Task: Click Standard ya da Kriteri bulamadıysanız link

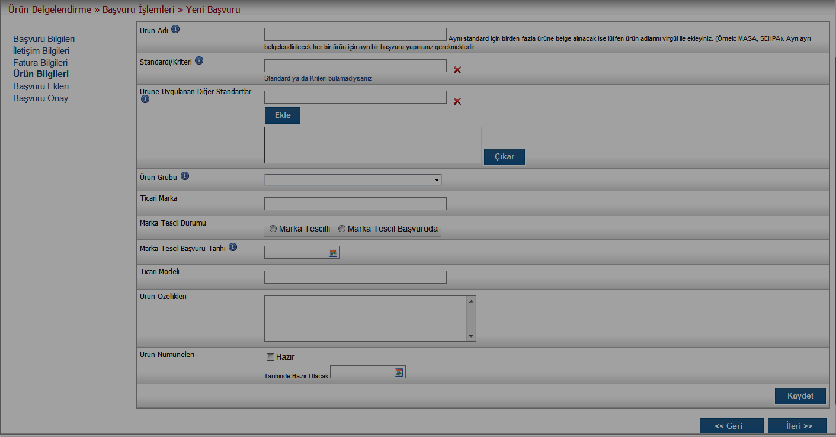Action: tap(318, 78)
